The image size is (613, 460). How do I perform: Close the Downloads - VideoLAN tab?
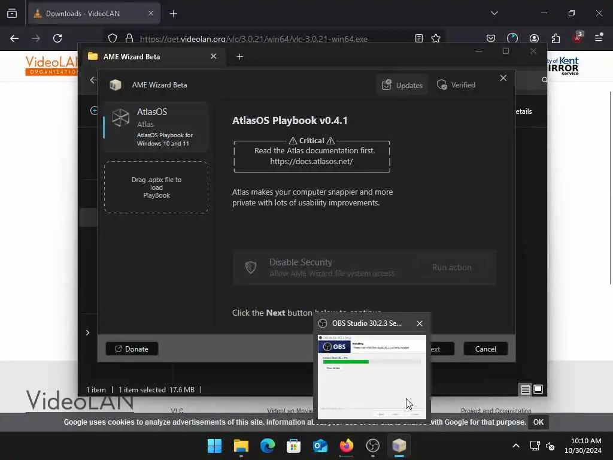[151, 14]
